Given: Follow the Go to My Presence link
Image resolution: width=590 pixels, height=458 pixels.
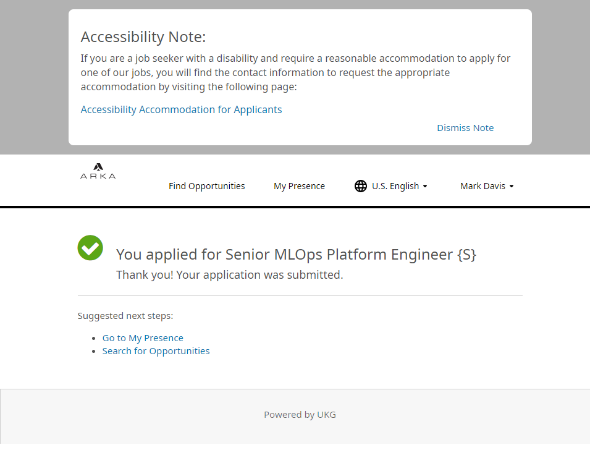Looking at the screenshot, I should (x=143, y=338).
